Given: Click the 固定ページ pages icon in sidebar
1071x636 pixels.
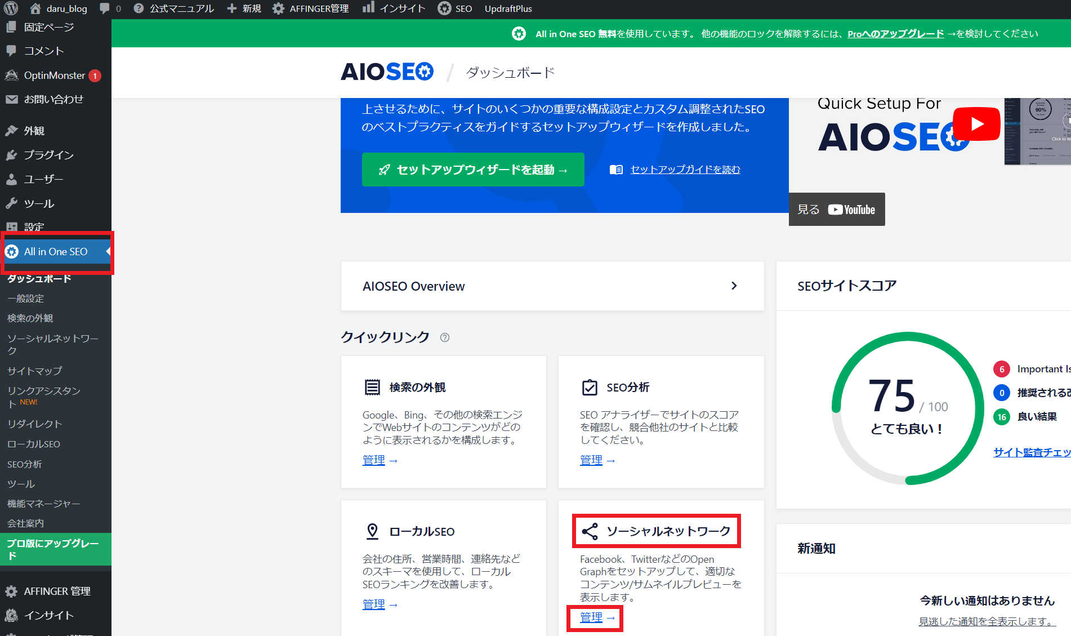Looking at the screenshot, I should click(11, 26).
